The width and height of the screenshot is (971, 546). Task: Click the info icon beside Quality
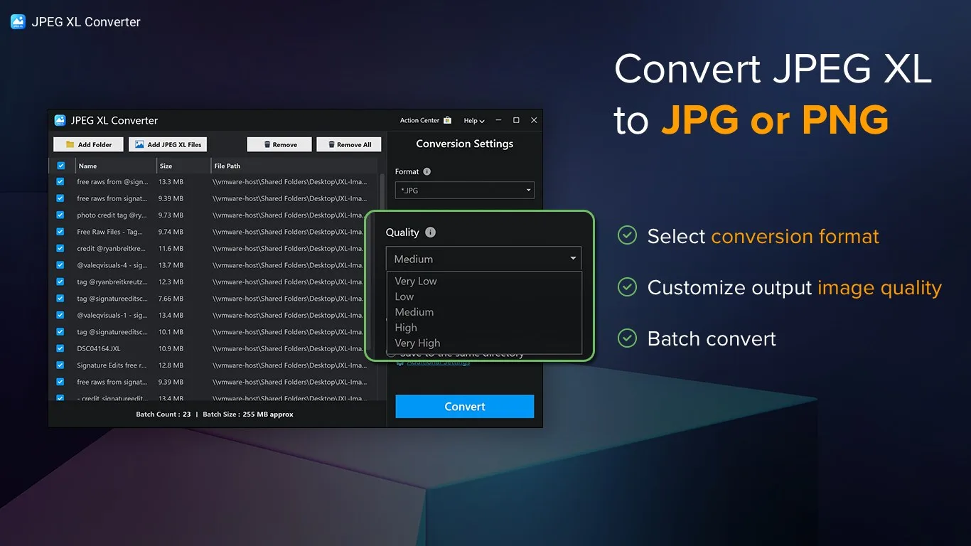pyautogui.click(x=430, y=232)
